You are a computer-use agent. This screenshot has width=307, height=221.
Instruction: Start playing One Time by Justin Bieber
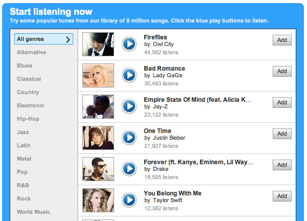pos(129,137)
